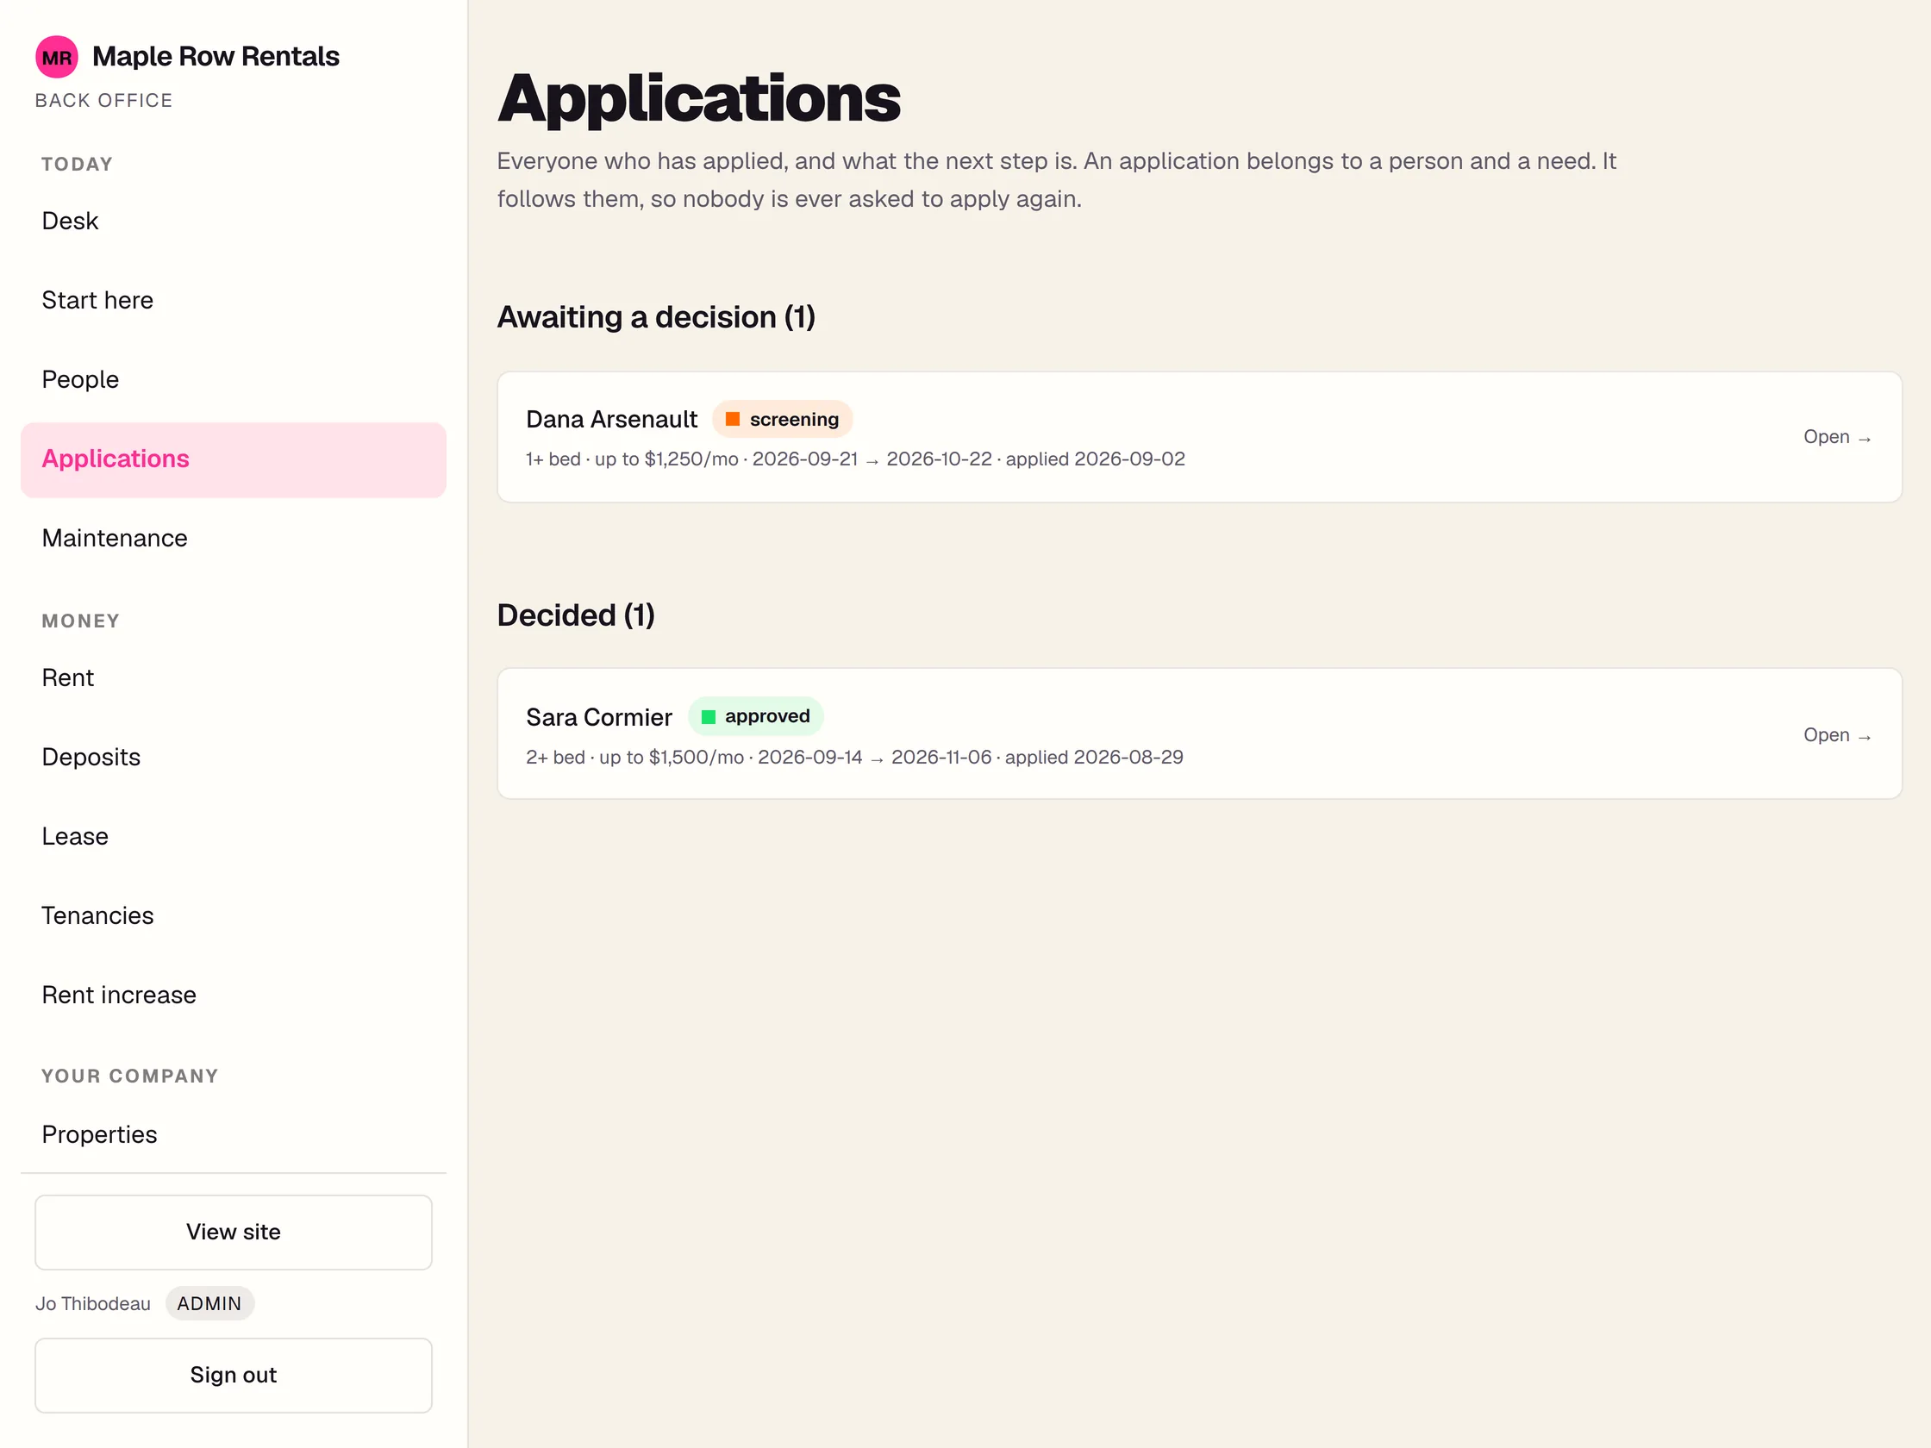Open Sara Cormier's application link
Screen dimensions: 1931x1448
tap(1837, 735)
